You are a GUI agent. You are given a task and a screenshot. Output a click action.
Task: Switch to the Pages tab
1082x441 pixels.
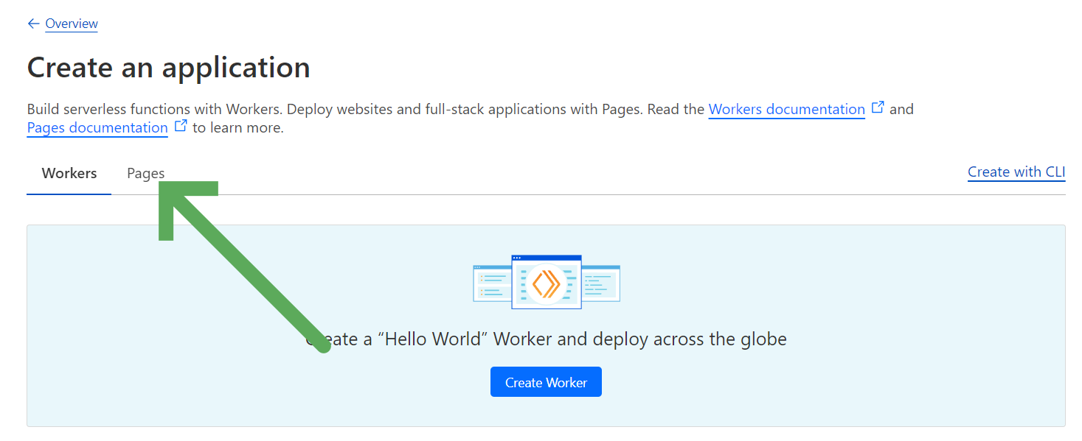pyautogui.click(x=145, y=173)
